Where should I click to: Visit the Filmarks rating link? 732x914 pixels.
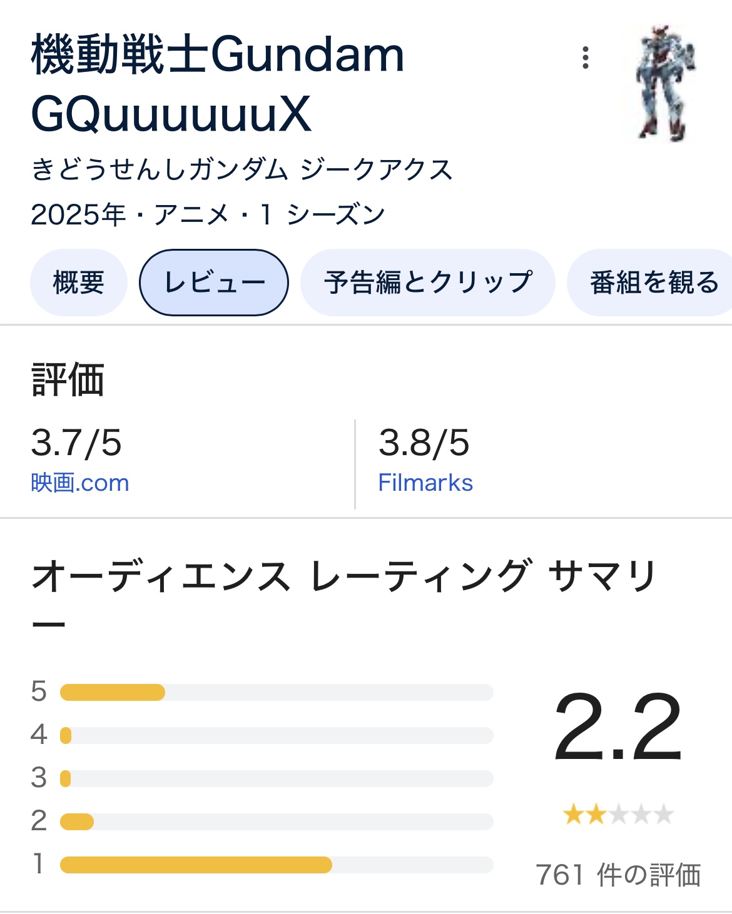click(425, 483)
